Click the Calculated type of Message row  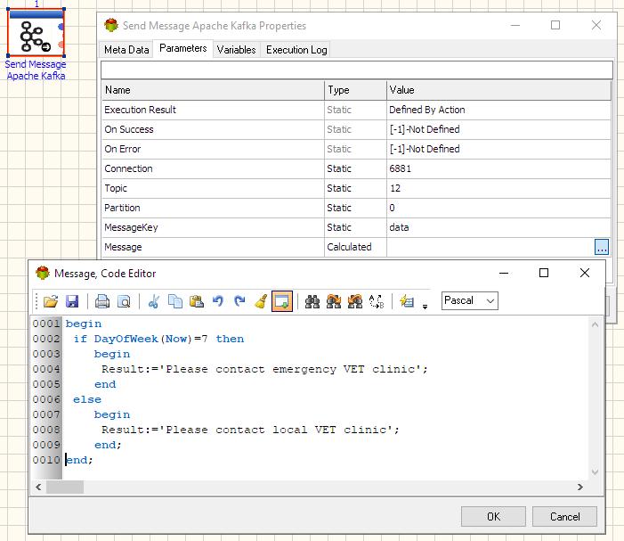[349, 247]
